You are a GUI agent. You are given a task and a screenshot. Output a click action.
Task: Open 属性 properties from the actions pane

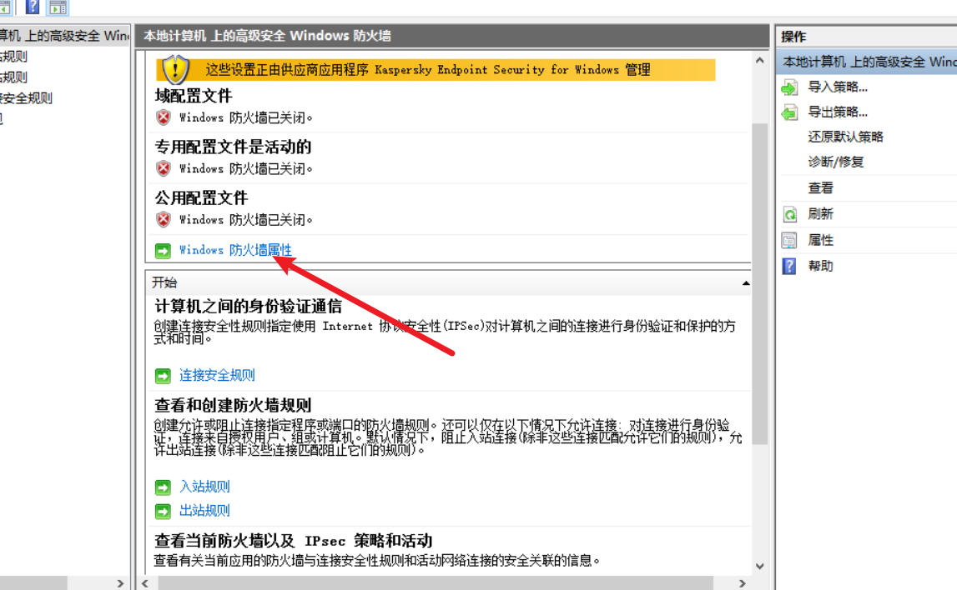pyautogui.click(x=820, y=240)
